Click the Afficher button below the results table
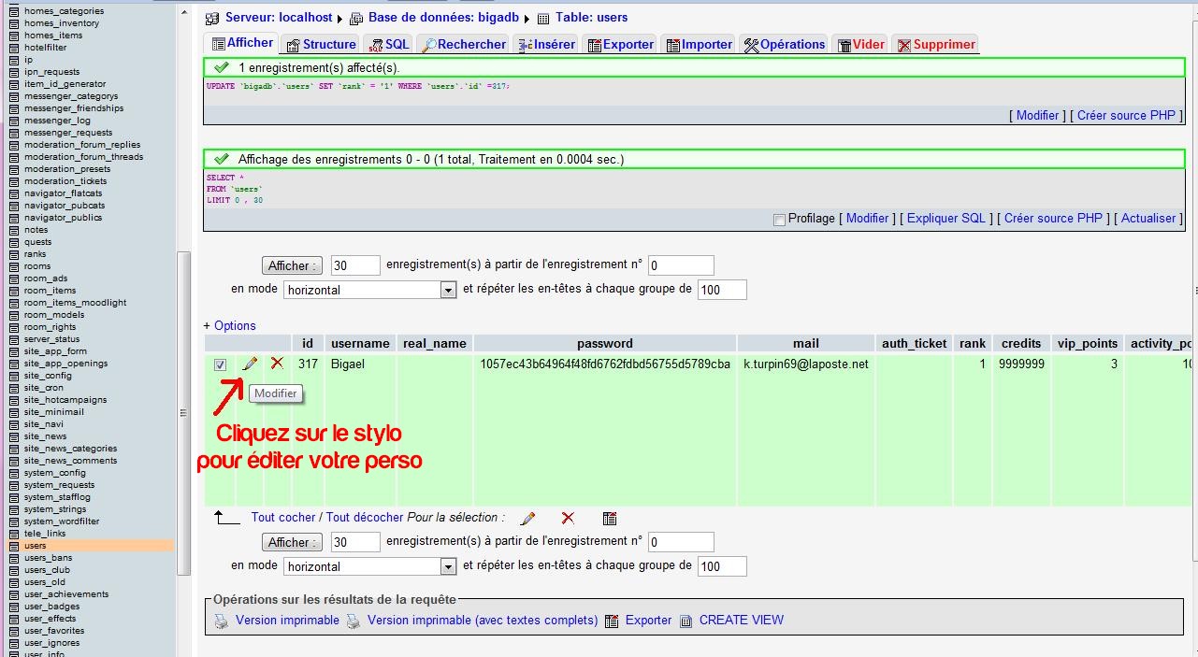Image resolution: width=1198 pixels, height=657 pixels. pyautogui.click(x=292, y=542)
